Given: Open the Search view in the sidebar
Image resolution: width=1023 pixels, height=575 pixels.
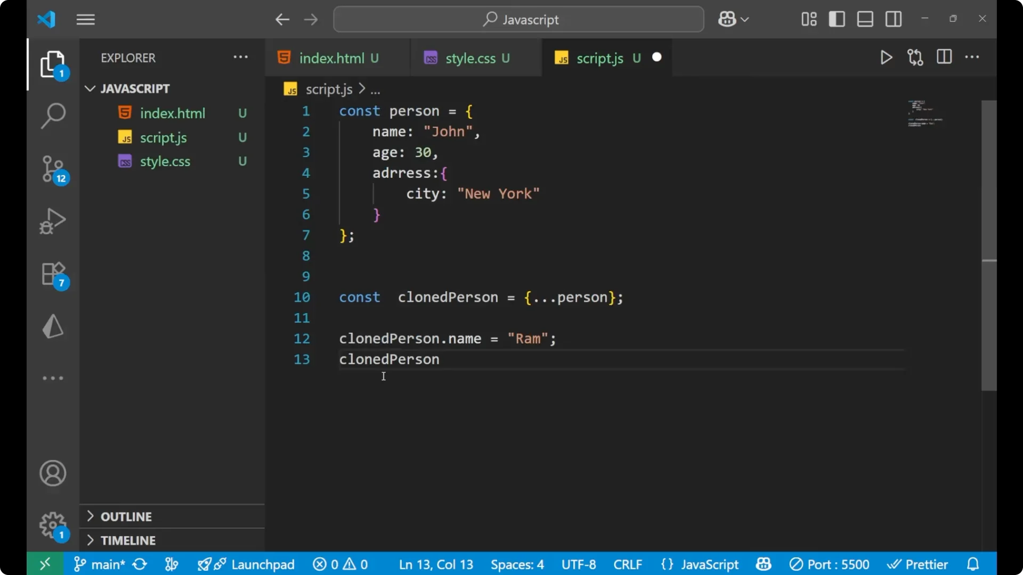Looking at the screenshot, I should click(x=53, y=115).
